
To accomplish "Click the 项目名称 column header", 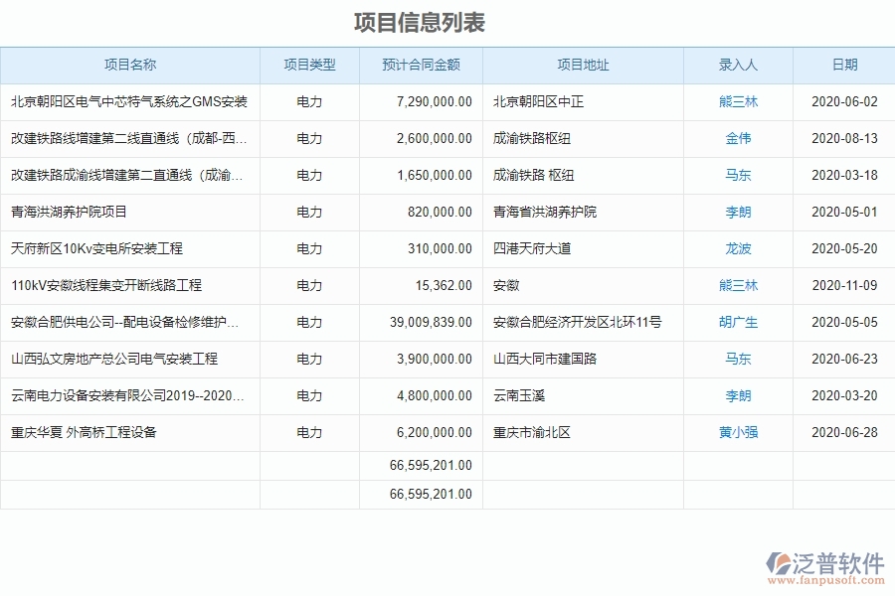I will coord(131,66).
